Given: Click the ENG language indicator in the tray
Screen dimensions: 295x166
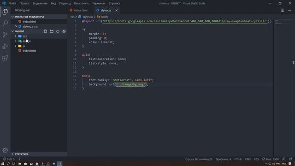Looking at the screenshot, I should 277,164.
